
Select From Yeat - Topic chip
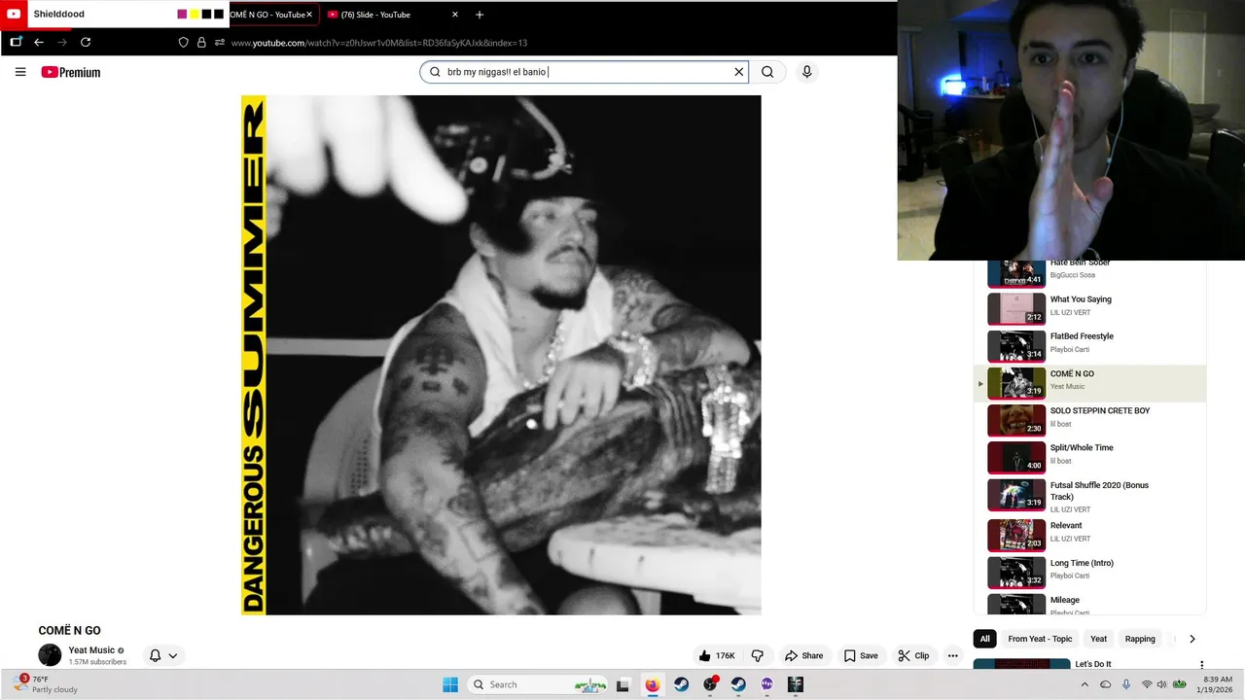[1040, 639]
